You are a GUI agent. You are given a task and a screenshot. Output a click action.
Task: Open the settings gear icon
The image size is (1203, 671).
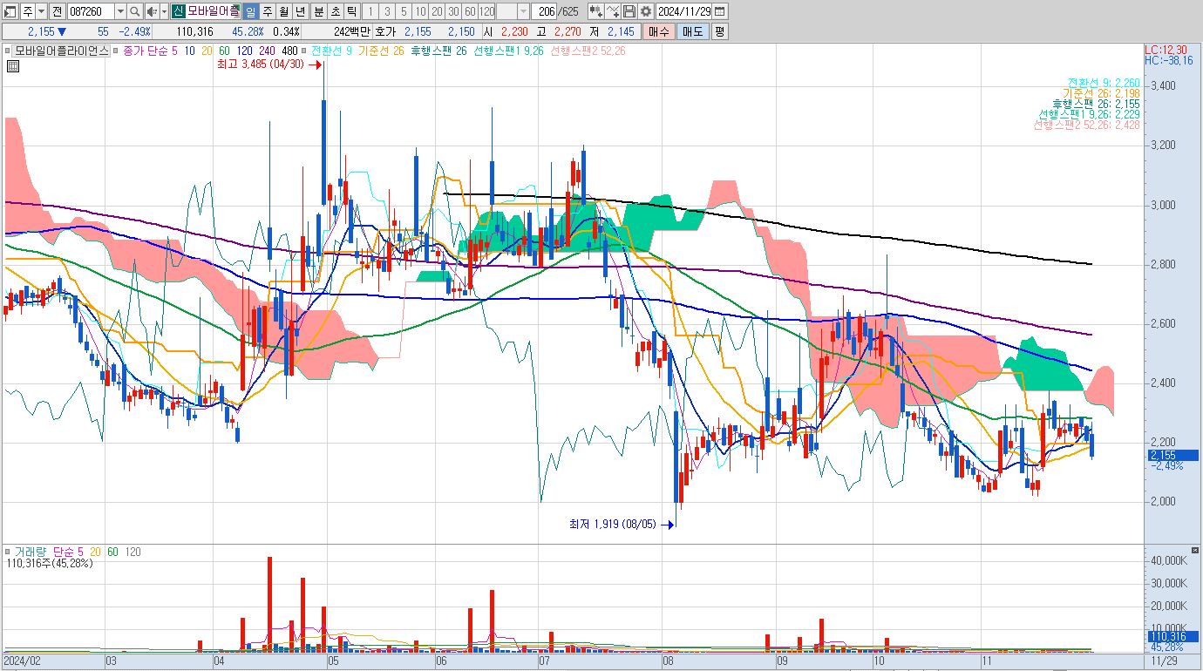point(645,11)
